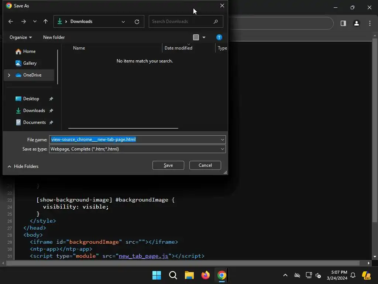The image size is (378, 284).
Task: Open Chrome three-dot menu
Action: pyautogui.click(x=370, y=23)
